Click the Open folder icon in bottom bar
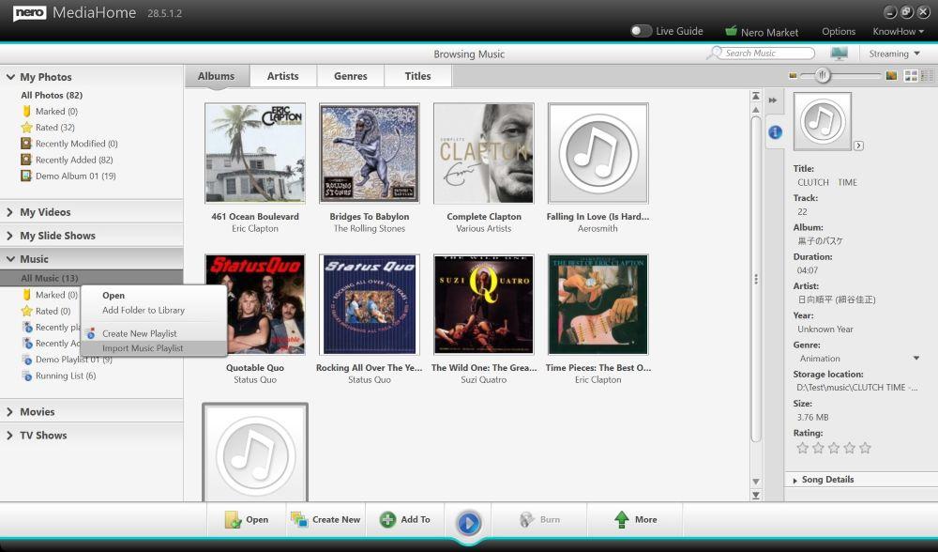Viewport: 938px width, 552px height. pos(233,520)
